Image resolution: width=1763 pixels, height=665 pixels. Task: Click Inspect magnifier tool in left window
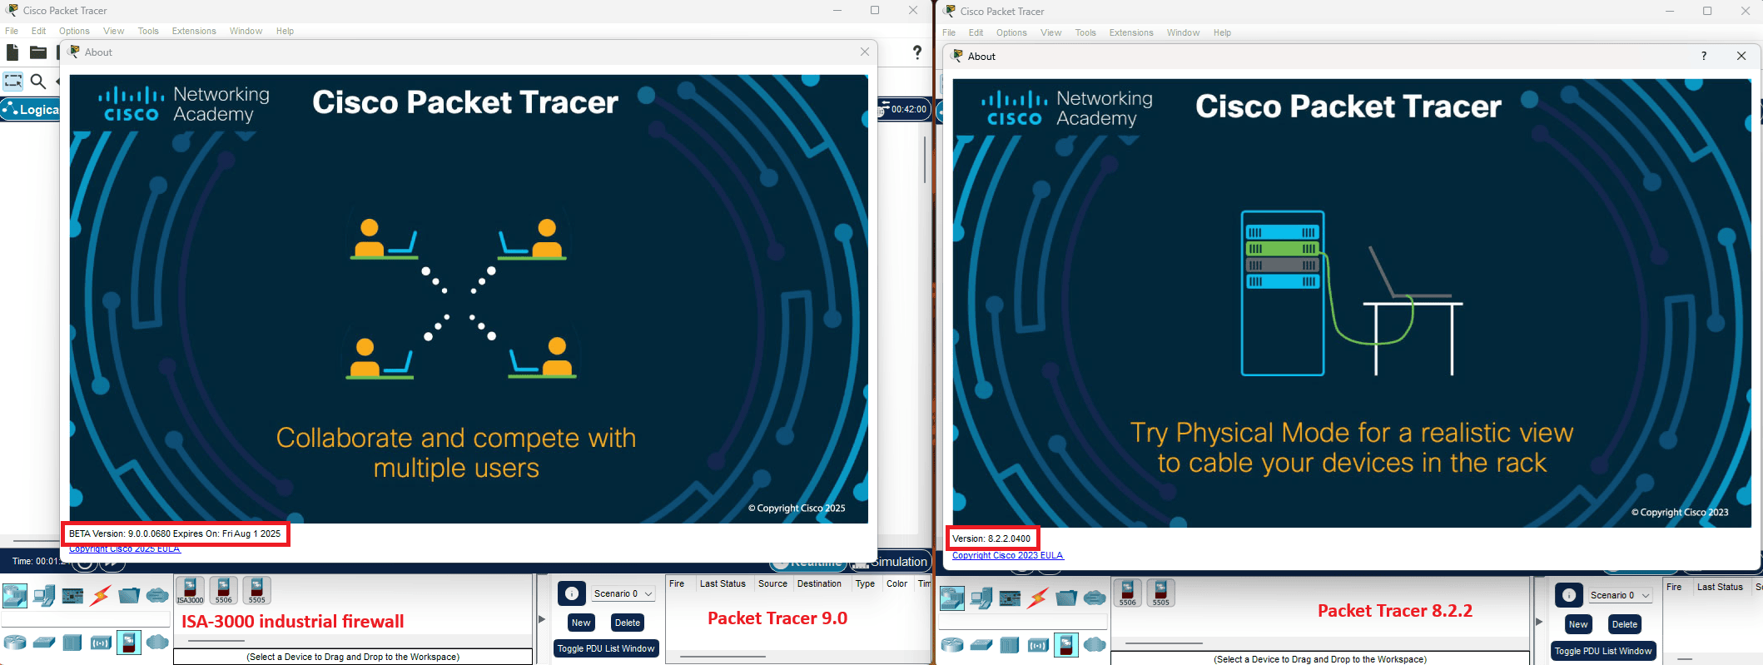pyautogui.click(x=37, y=81)
